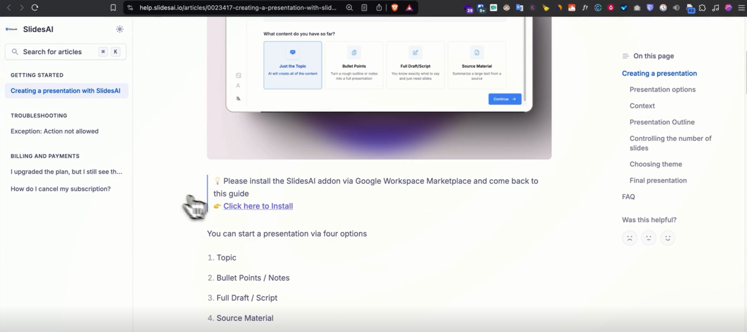Click the TROUBLESHOOTING heading

(x=39, y=116)
